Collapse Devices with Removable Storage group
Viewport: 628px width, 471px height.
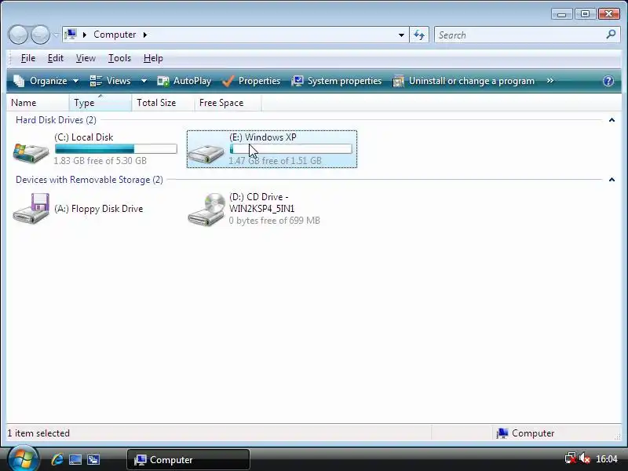pyautogui.click(x=612, y=180)
